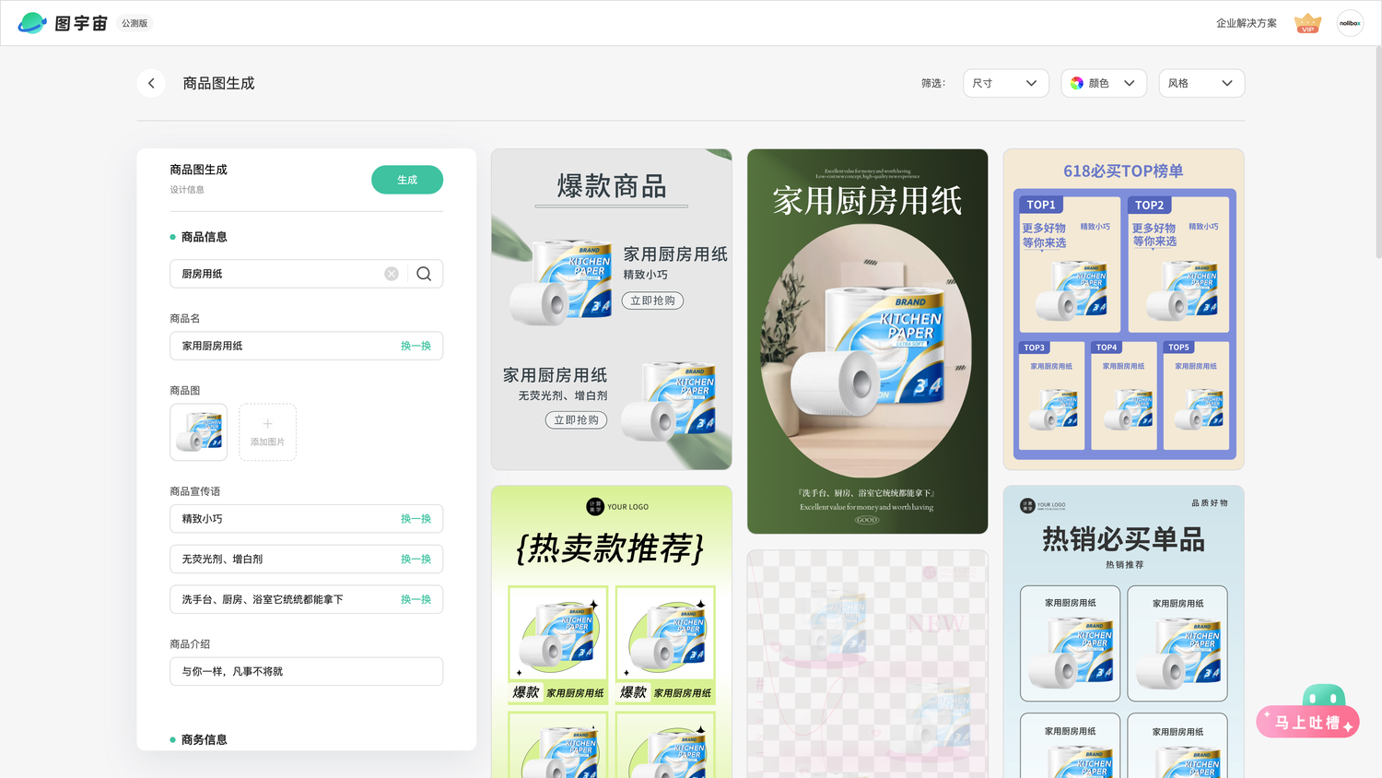The width and height of the screenshot is (1382, 778).
Task: Click the 筛选 filter label
Action: [x=933, y=83]
